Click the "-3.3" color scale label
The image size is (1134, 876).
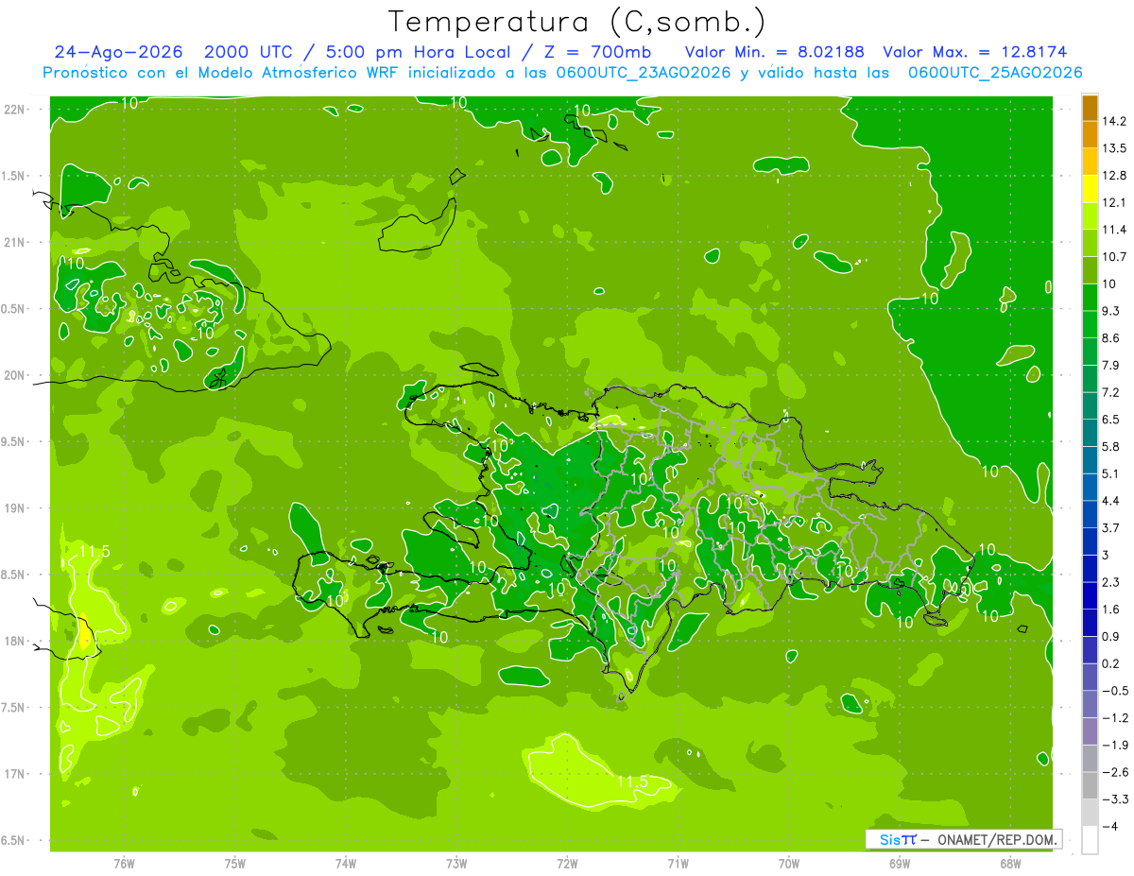pos(1116,799)
